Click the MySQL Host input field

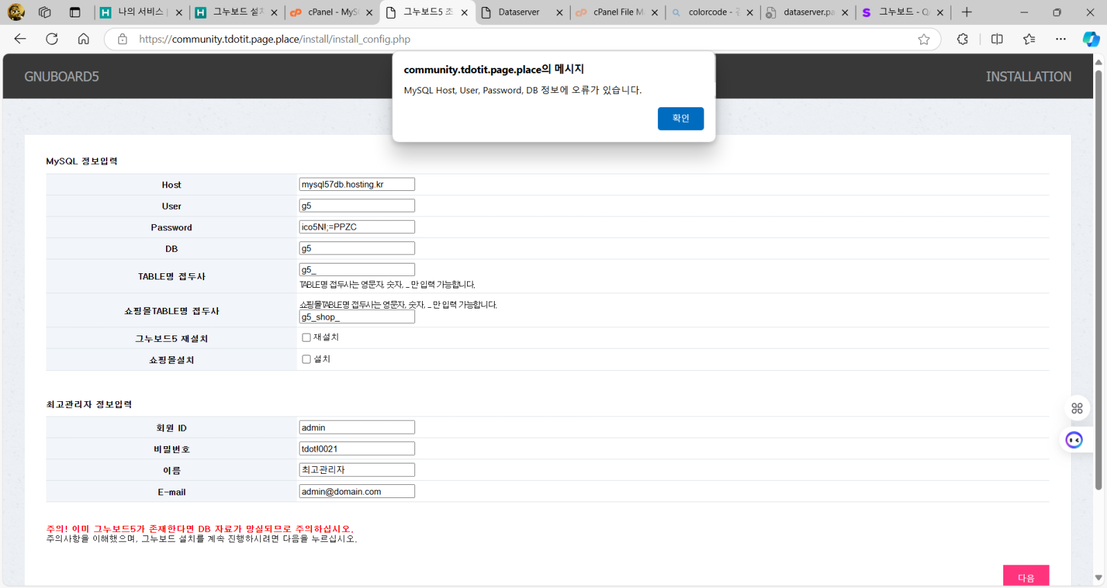357,184
